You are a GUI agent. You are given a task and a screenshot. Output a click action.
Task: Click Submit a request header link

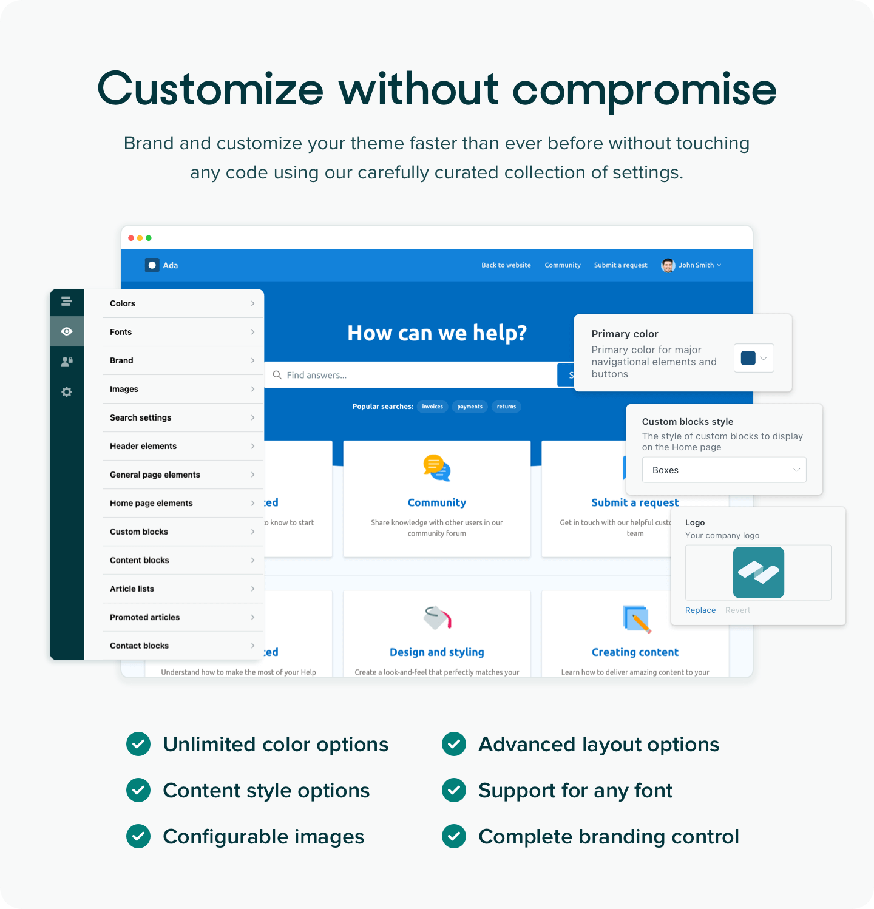point(621,265)
